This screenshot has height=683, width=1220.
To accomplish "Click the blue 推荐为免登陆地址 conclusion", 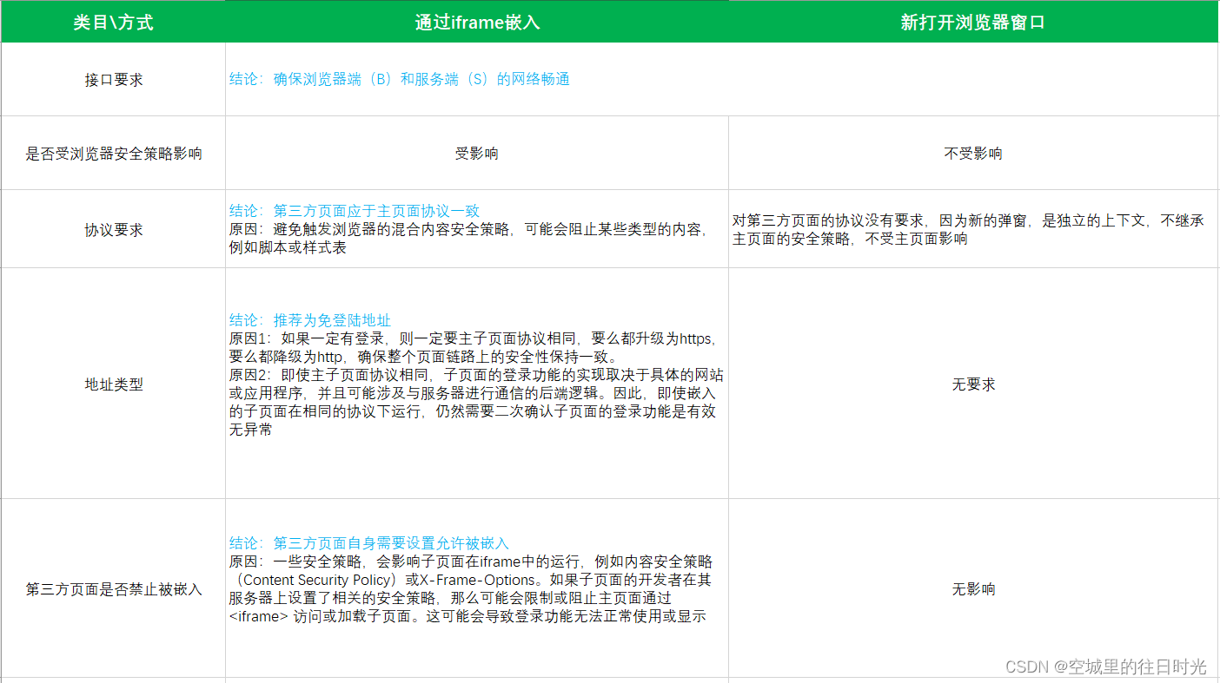I will pyautogui.click(x=310, y=320).
